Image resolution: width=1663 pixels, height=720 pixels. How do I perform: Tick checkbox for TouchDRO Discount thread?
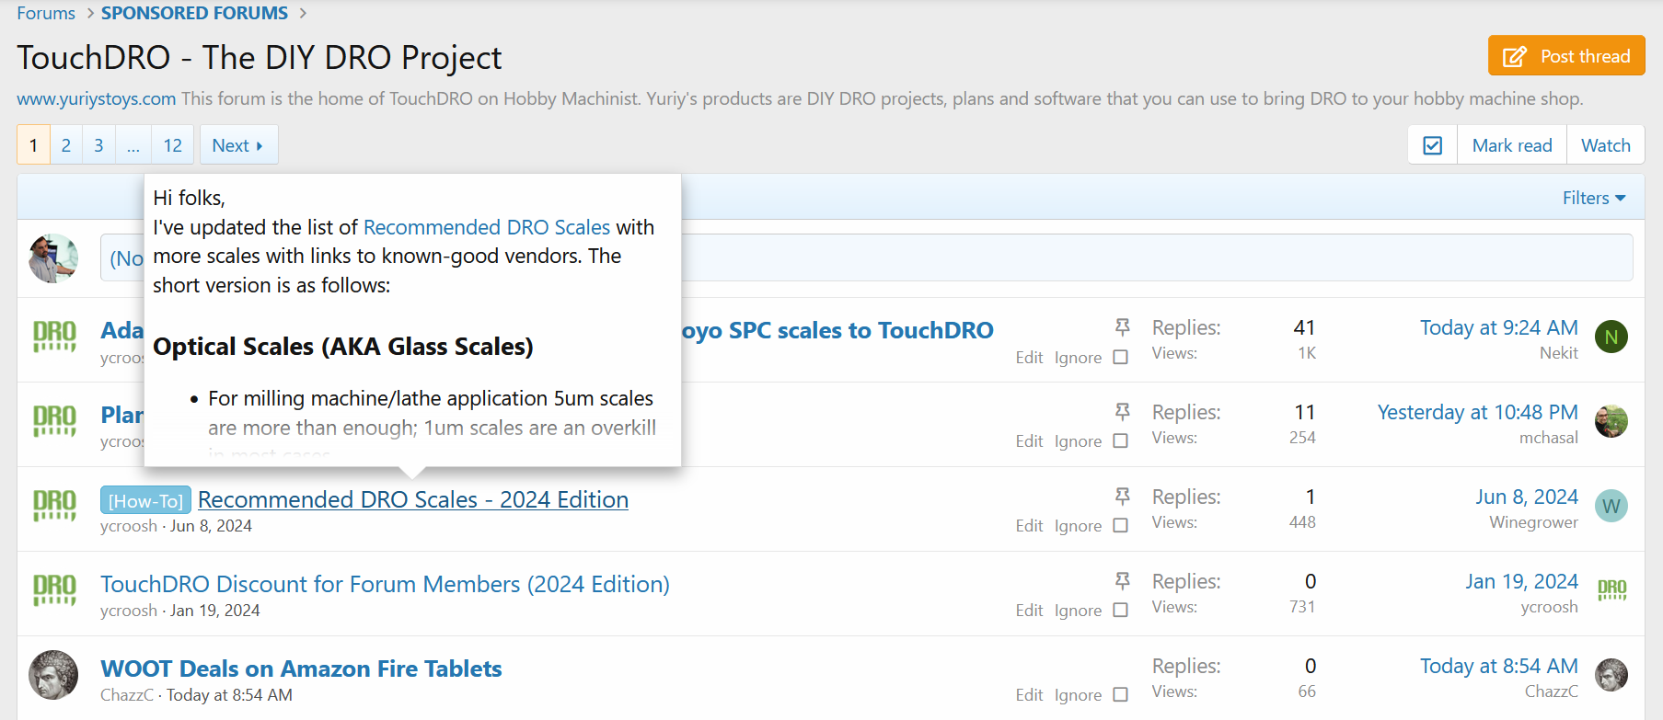[1120, 610]
